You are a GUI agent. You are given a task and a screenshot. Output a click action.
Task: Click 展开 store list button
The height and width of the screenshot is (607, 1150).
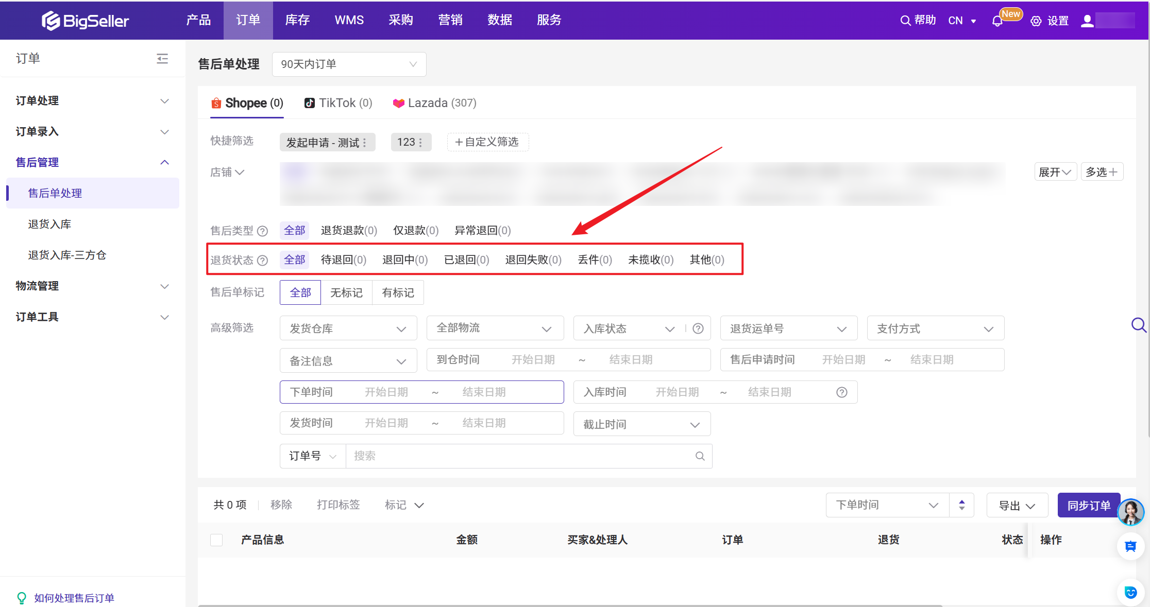point(1055,172)
